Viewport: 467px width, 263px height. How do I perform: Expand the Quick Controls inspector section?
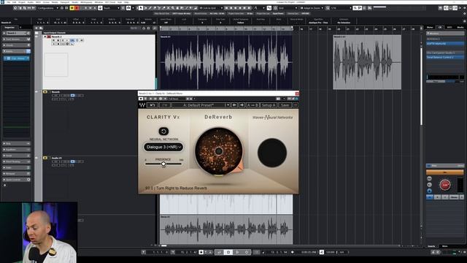(x=16, y=180)
